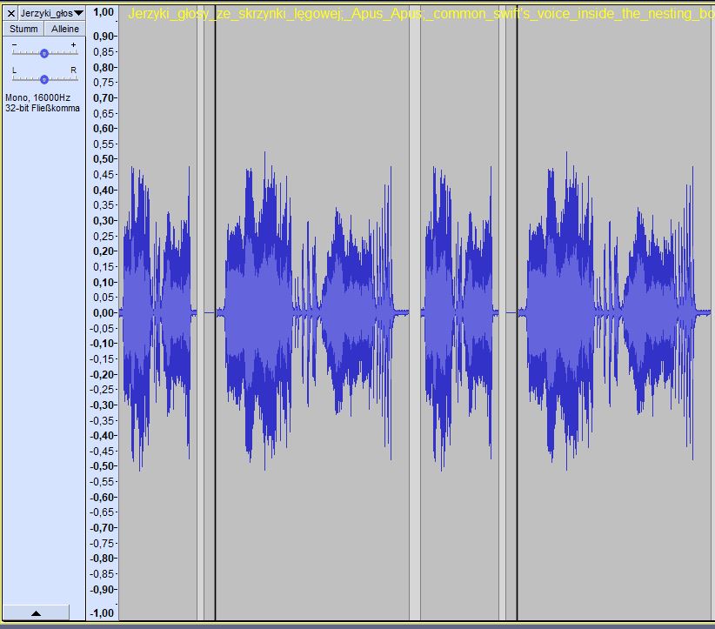Click the 0,50 value on amplitude ruler
Screen dimensions: 715x629
[103, 159]
